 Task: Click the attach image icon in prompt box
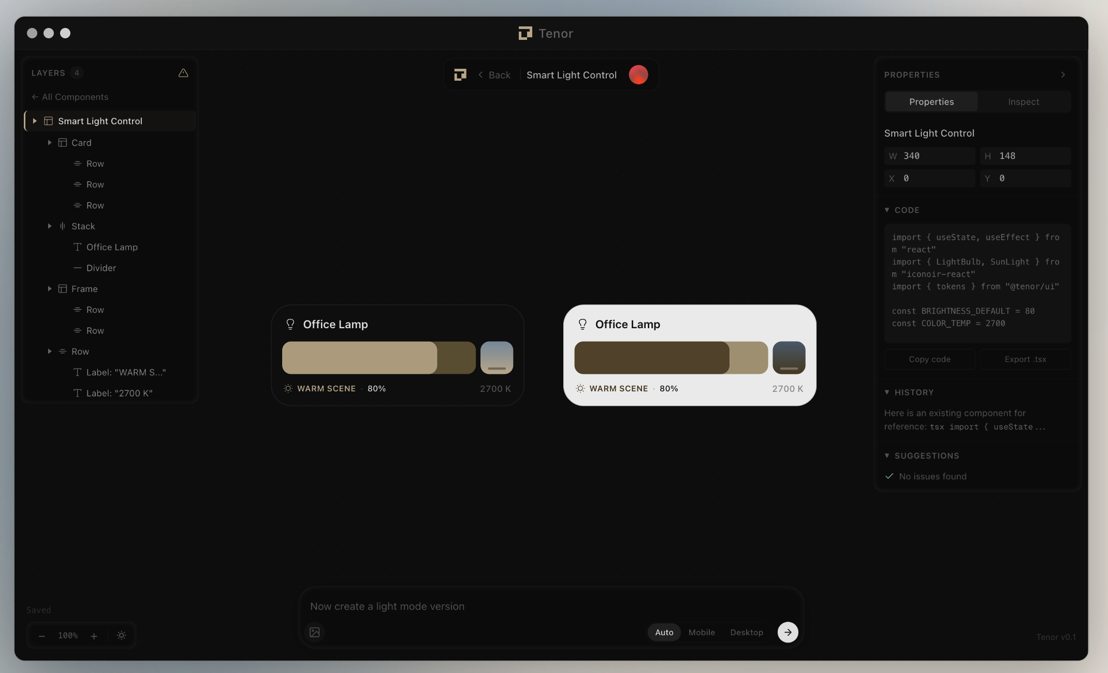point(315,632)
